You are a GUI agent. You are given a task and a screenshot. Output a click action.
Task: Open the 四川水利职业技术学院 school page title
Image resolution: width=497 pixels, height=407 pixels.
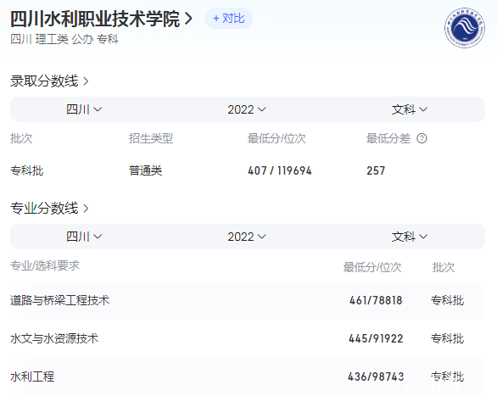click(x=95, y=19)
